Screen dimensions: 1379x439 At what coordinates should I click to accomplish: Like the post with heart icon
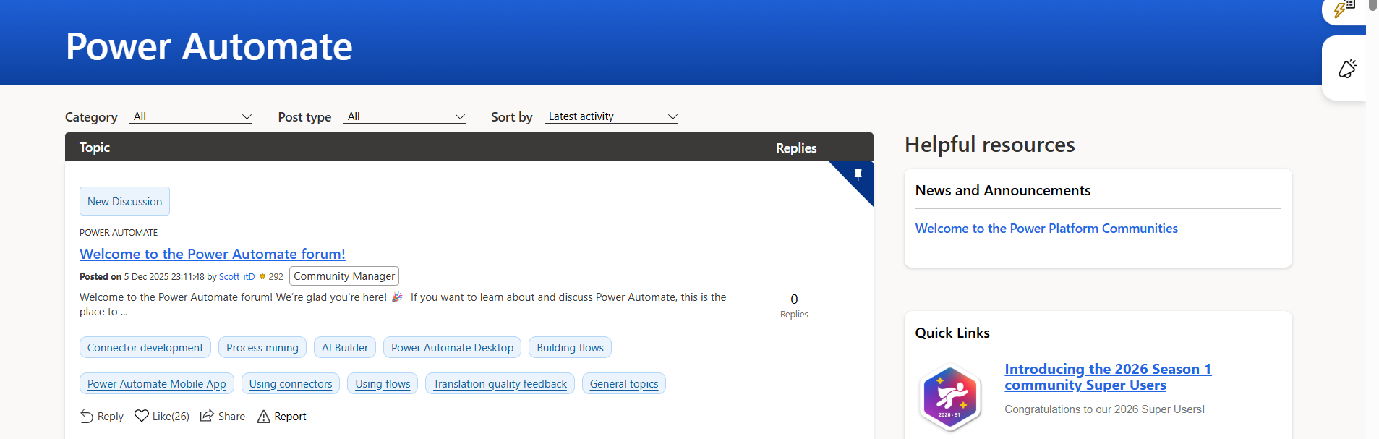point(142,416)
